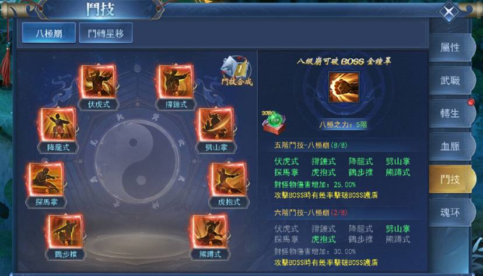Open the green gem gift box
This screenshot has height=276, width=483.
pos(274,122)
